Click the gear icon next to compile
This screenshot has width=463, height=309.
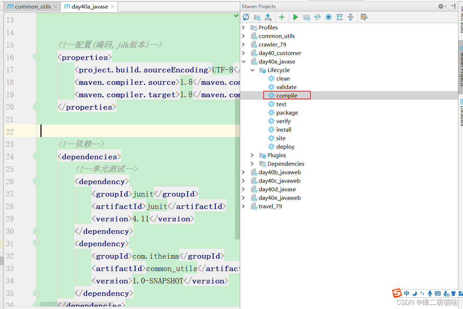[x=271, y=95]
